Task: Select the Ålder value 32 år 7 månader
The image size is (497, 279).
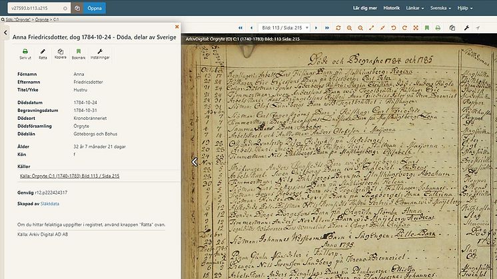Action: coord(99,146)
